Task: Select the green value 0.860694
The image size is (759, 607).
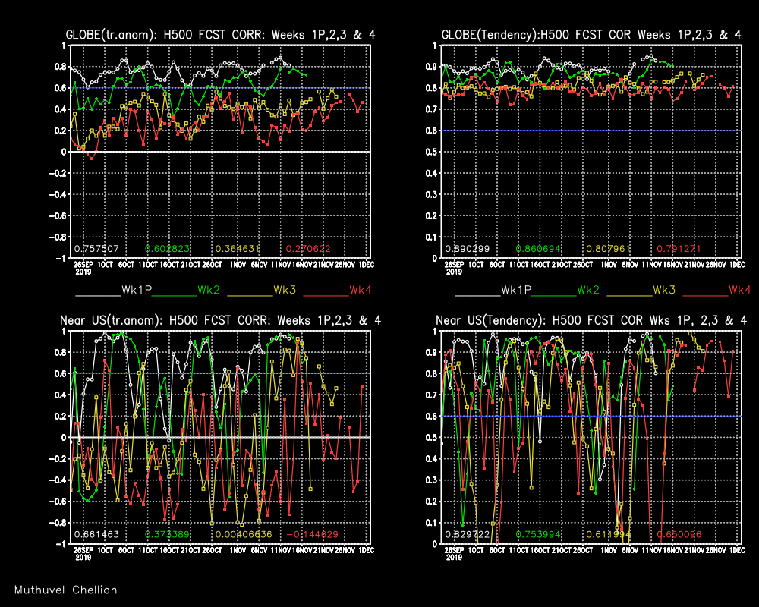Action: 538,249
